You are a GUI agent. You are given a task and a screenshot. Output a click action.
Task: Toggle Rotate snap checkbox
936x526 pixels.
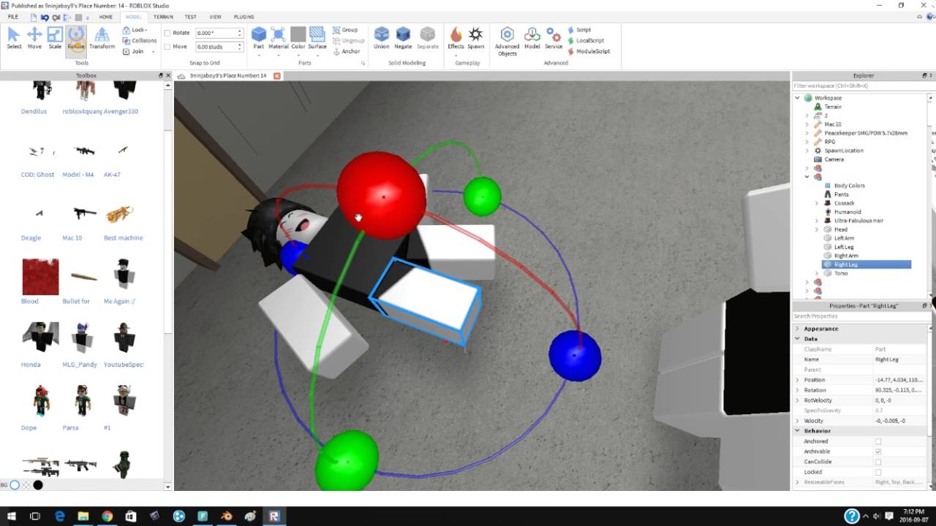point(167,33)
